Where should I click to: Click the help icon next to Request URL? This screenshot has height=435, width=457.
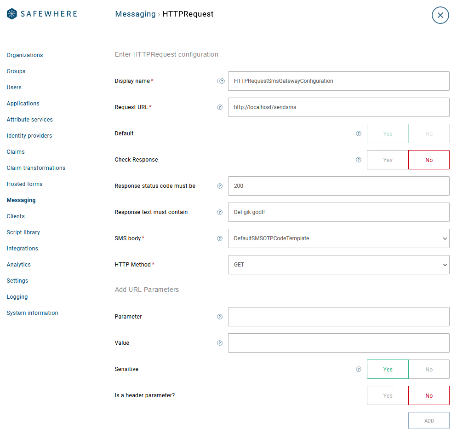pyautogui.click(x=220, y=107)
